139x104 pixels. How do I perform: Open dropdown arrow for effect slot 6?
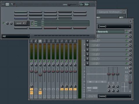[x=87, y=54]
